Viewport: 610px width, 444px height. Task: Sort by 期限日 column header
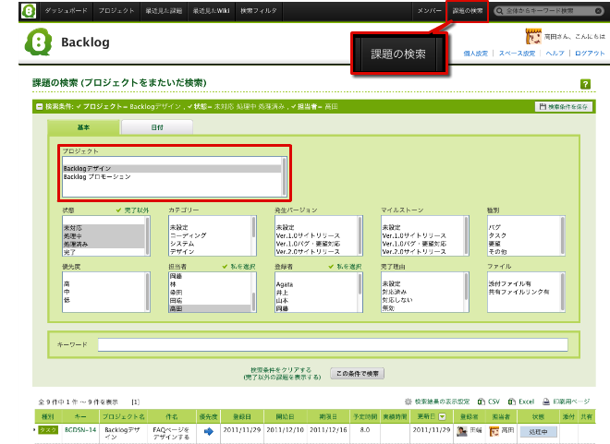pos(328,417)
